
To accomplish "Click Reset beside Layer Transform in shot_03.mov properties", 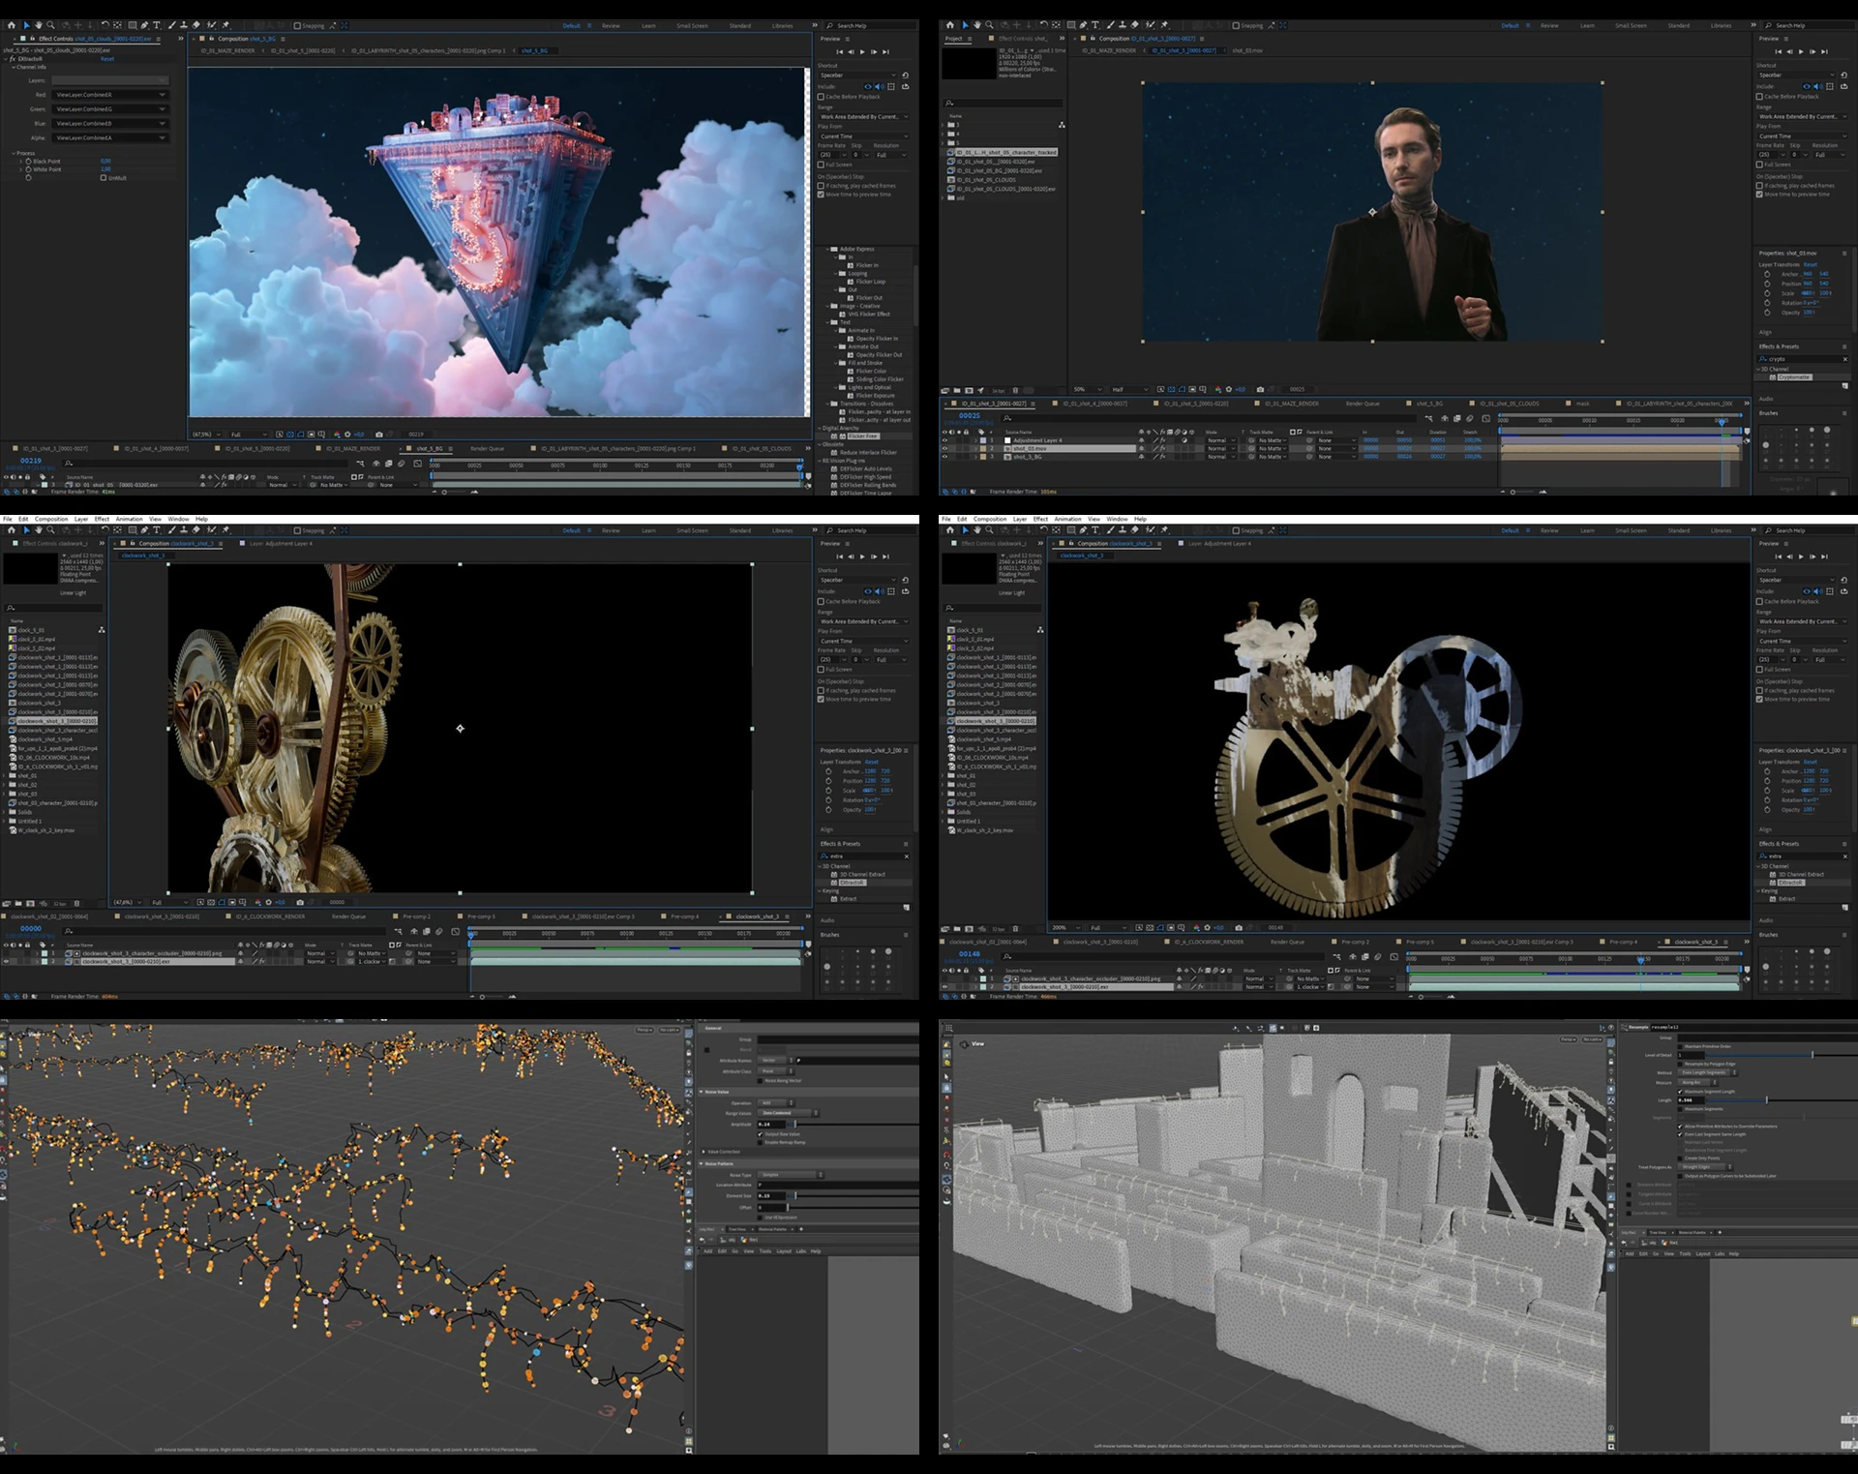I will click(1810, 264).
